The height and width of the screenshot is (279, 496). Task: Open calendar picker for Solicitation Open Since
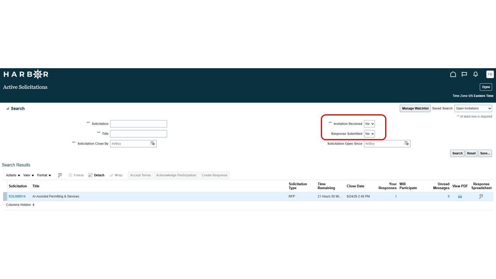tap(406, 143)
